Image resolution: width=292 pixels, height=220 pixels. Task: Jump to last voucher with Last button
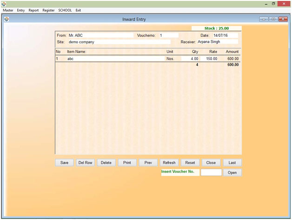point(232,163)
